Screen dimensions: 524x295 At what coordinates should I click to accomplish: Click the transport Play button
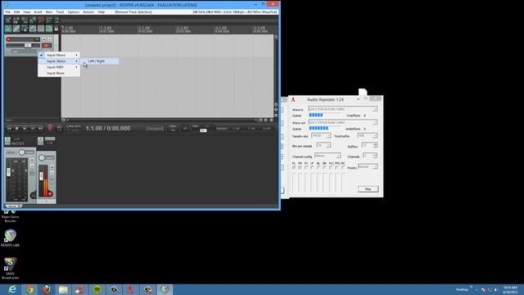pos(25,129)
